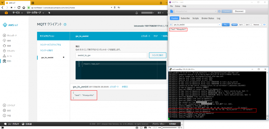Go to the browser home page

tap(24, 8)
